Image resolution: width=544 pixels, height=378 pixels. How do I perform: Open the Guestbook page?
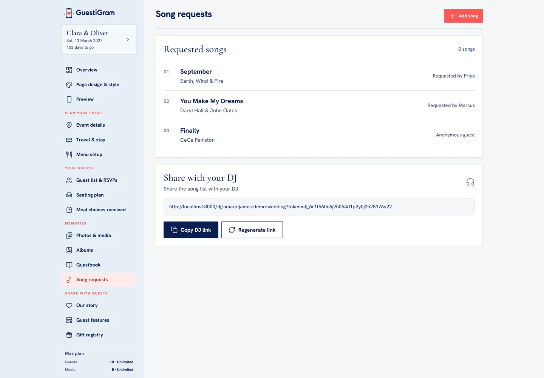point(99,265)
